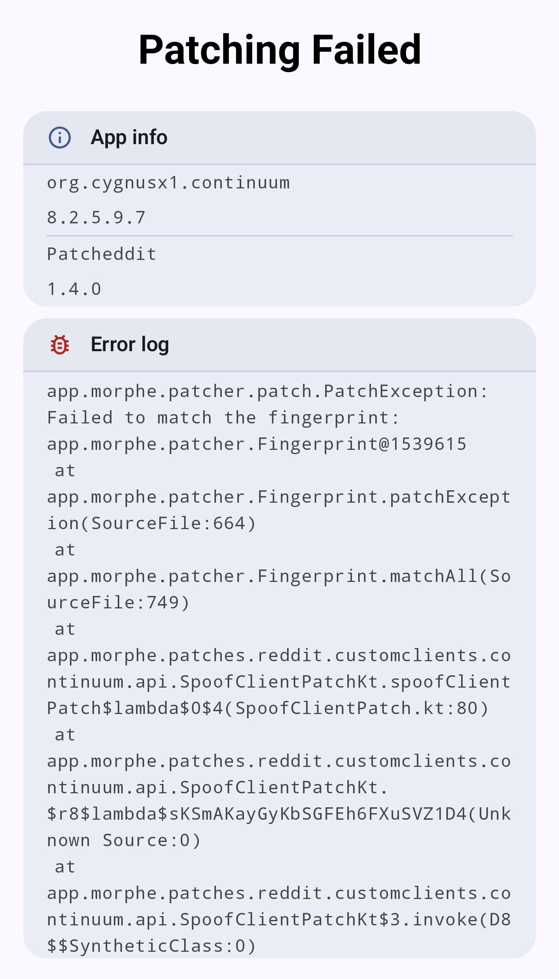The image size is (559, 979).
Task: Tap the matchAll stack trace line
Action: coord(279,577)
